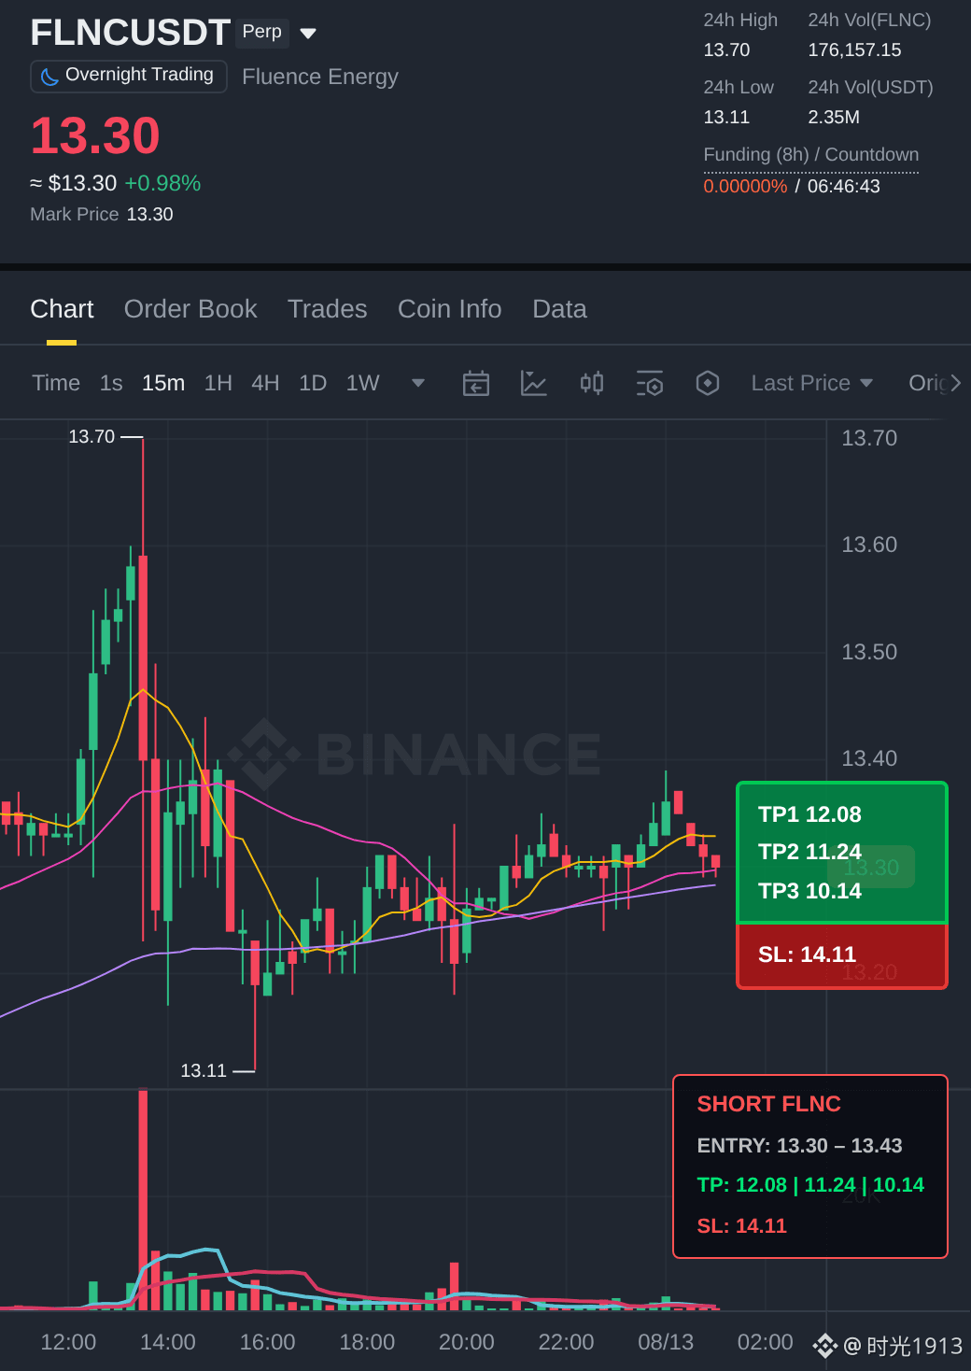
Task: Click the 13.50 price axis label
Action: [869, 652]
